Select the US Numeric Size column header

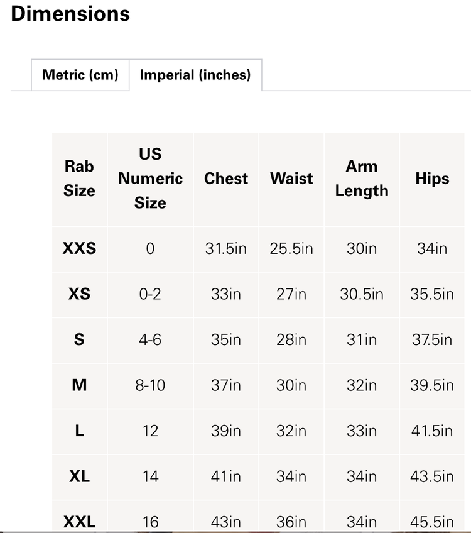coord(150,179)
